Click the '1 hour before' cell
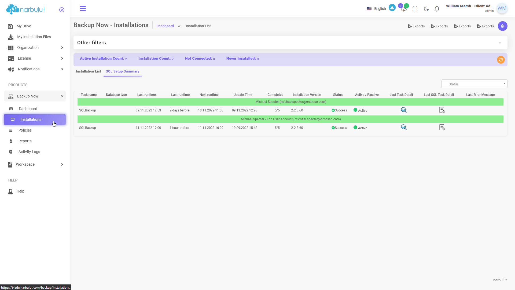515x290 pixels. coord(179,128)
